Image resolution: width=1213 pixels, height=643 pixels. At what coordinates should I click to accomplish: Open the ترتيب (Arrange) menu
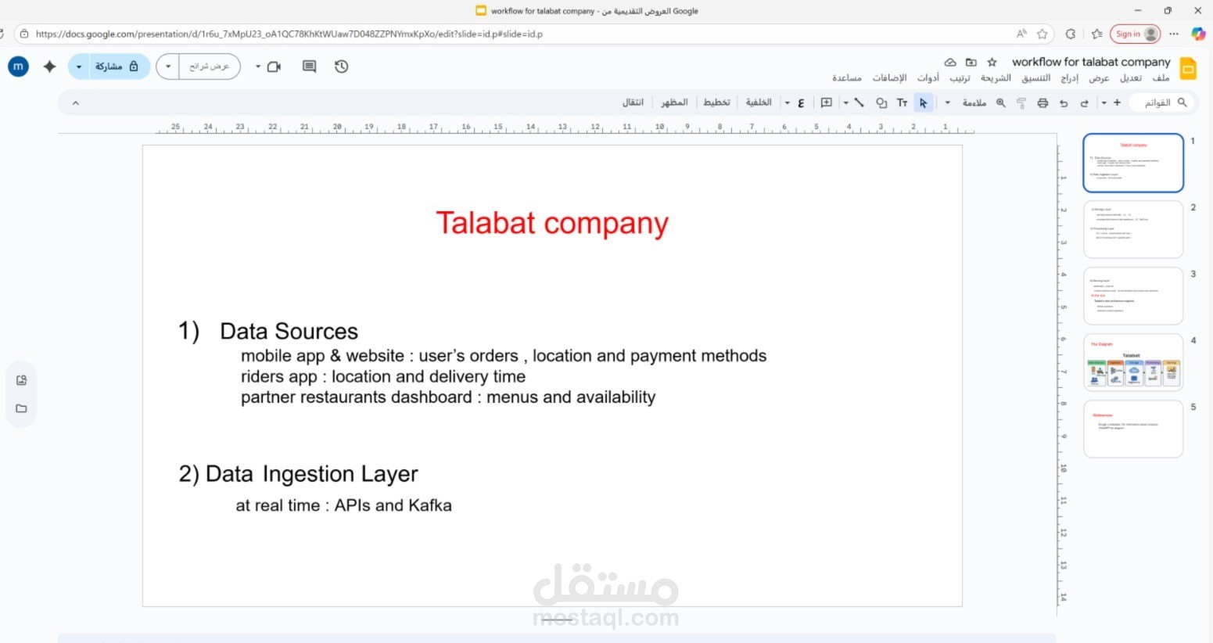[x=960, y=78]
